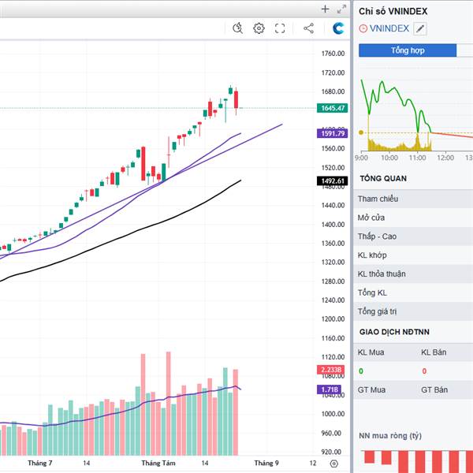473x473 pixels.
Task: Click the TỔNG QUAN heading
Action: point(383,179)
